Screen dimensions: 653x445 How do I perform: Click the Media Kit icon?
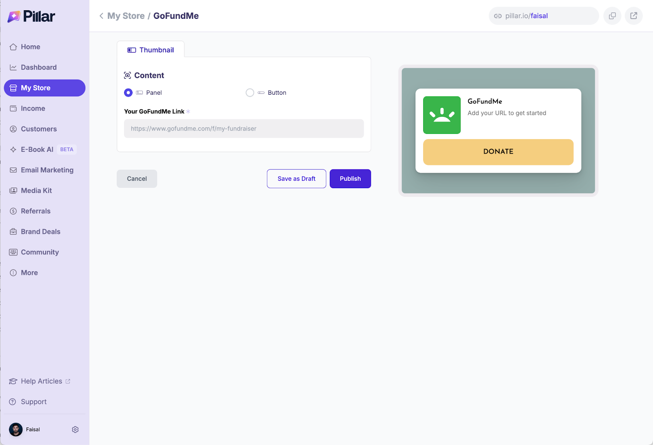click(x=13, y=191)
